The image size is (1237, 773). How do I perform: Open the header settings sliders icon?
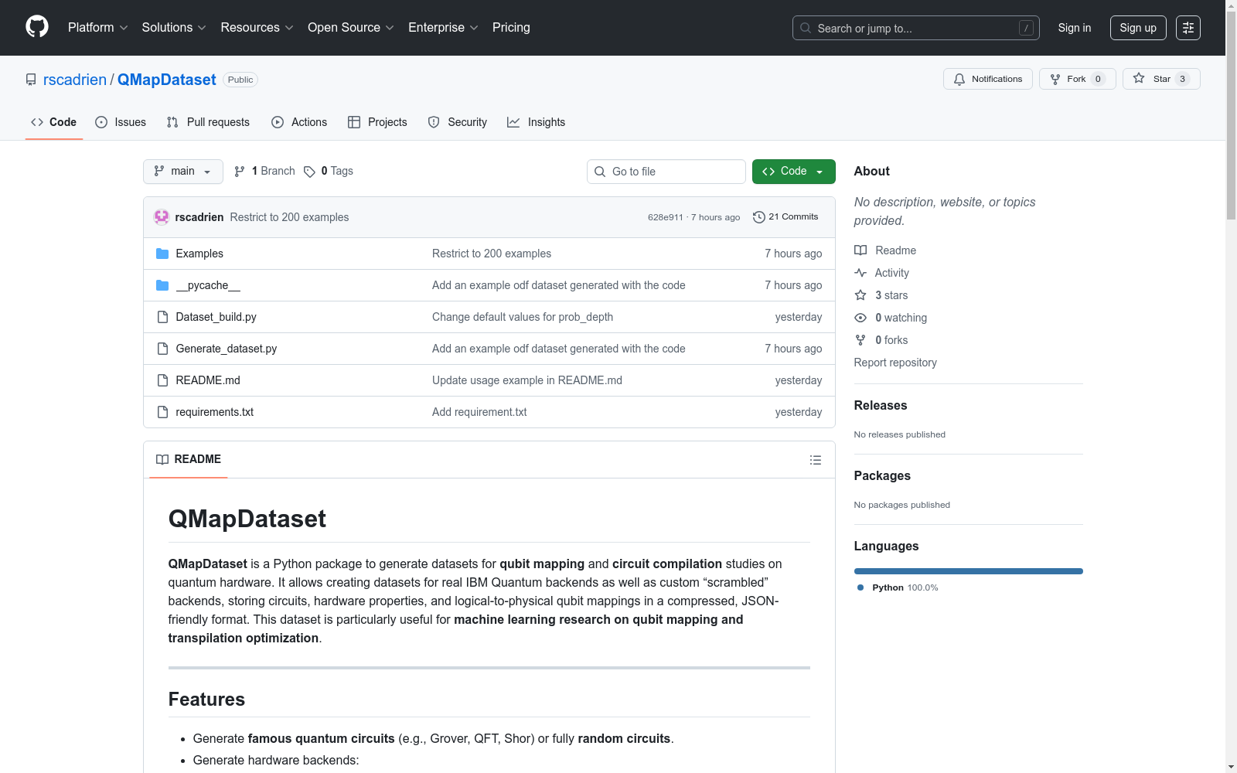(x=1188, y=28)
